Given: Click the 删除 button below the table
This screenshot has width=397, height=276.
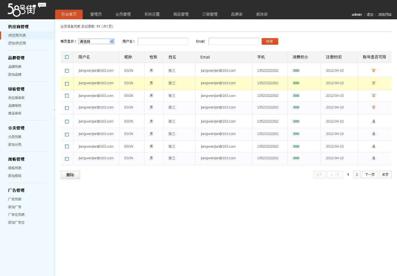Looking at the screenshot, I should coord(70,175).
